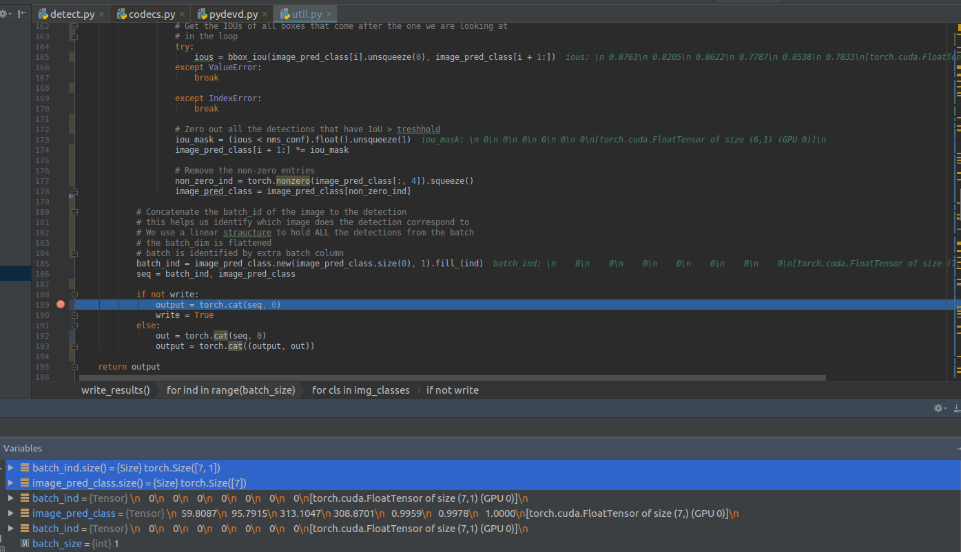Click line number 195 in the gutter
Viewport: 961px width, 552px height.
click(41, 367)
